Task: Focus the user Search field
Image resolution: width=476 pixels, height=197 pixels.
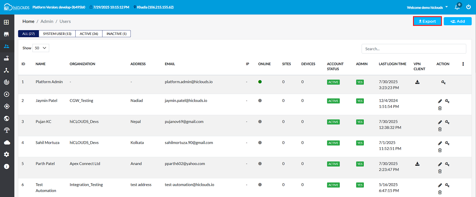Action: [414, 49]
